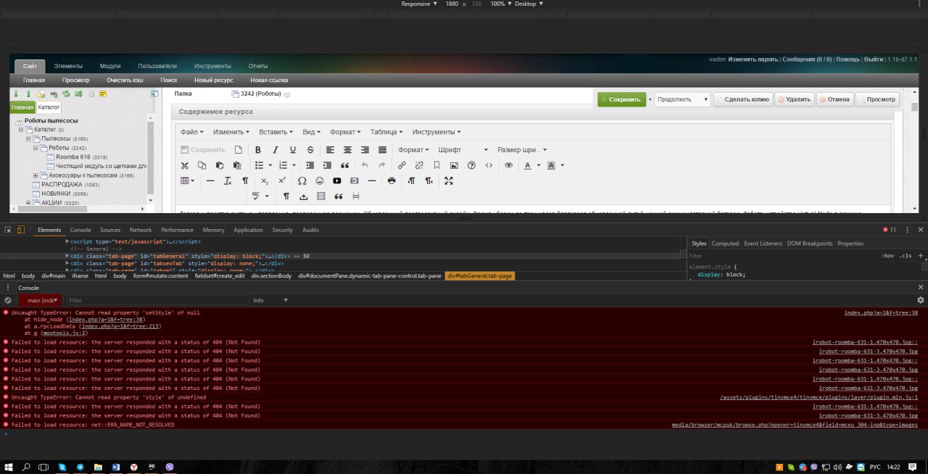Print the editor content
The height and width of the screenshot is (474, 928).
pyautogui.click(x=391, y=180)
